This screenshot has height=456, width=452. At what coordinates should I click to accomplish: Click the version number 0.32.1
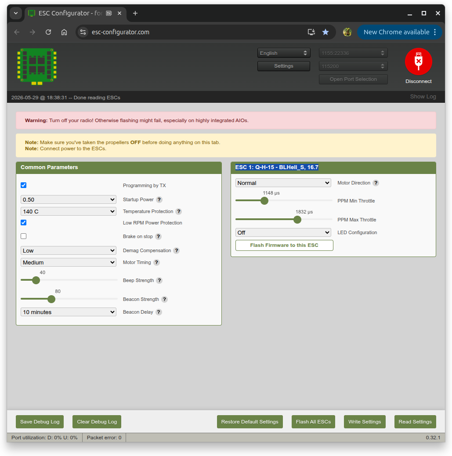(433, 438)
